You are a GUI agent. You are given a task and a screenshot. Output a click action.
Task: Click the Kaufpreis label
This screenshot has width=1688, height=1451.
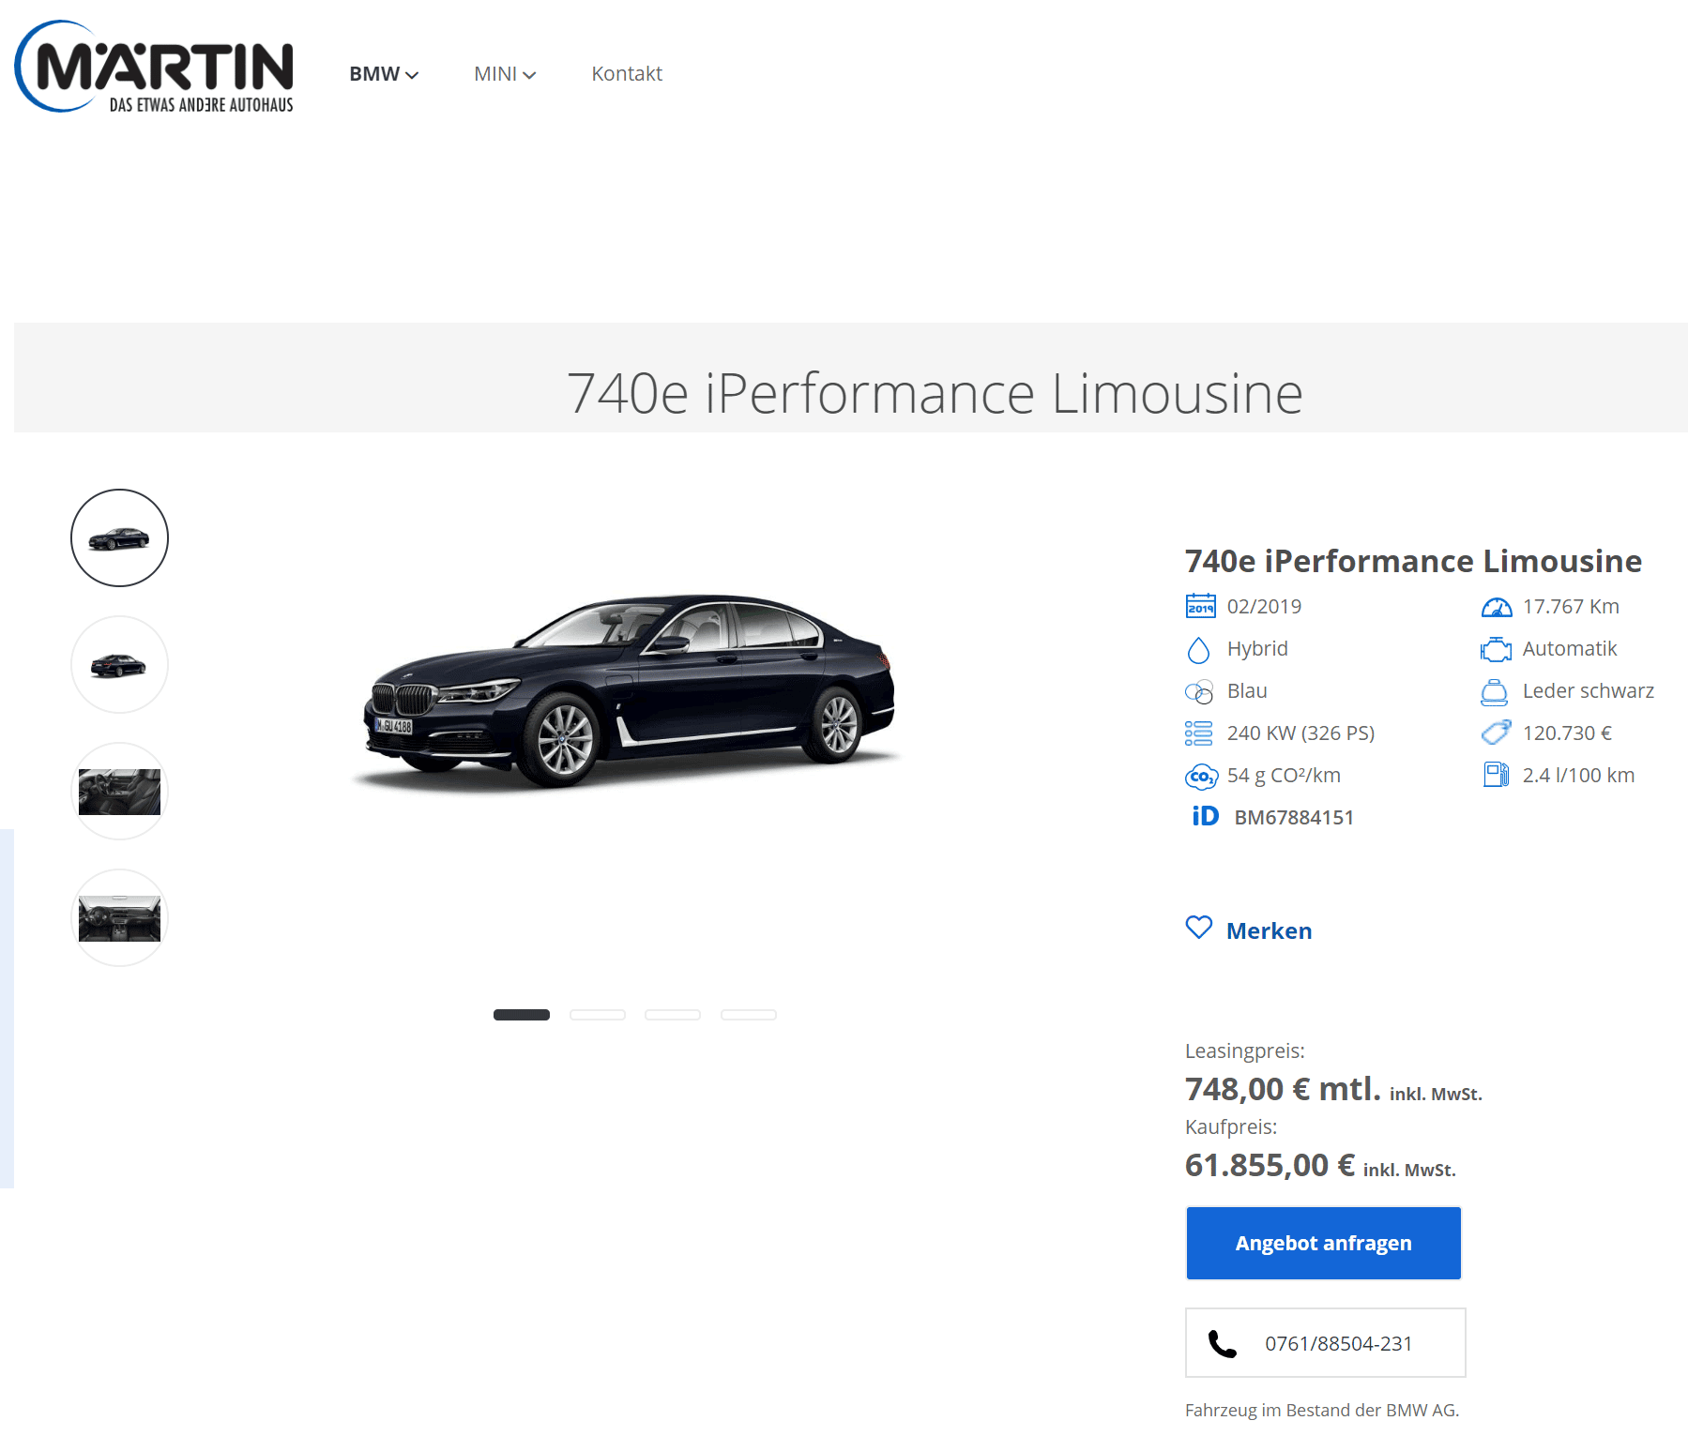point(1231,1127)
